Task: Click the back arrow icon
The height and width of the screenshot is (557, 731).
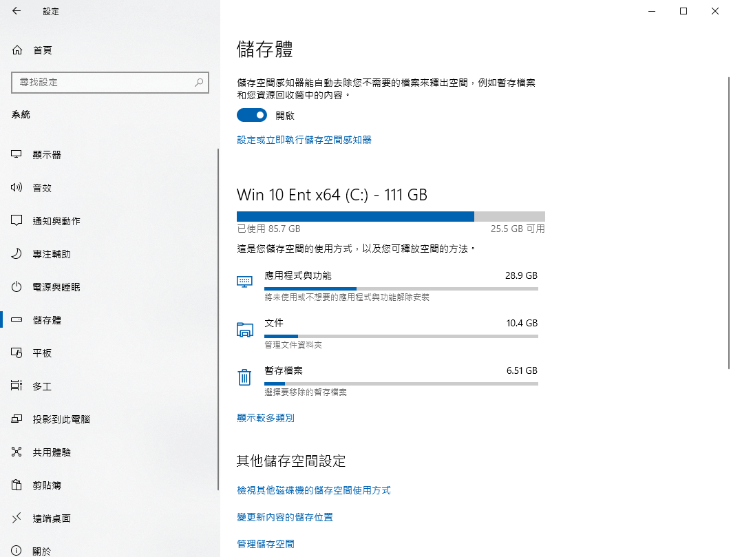Action: coord(17,11)
